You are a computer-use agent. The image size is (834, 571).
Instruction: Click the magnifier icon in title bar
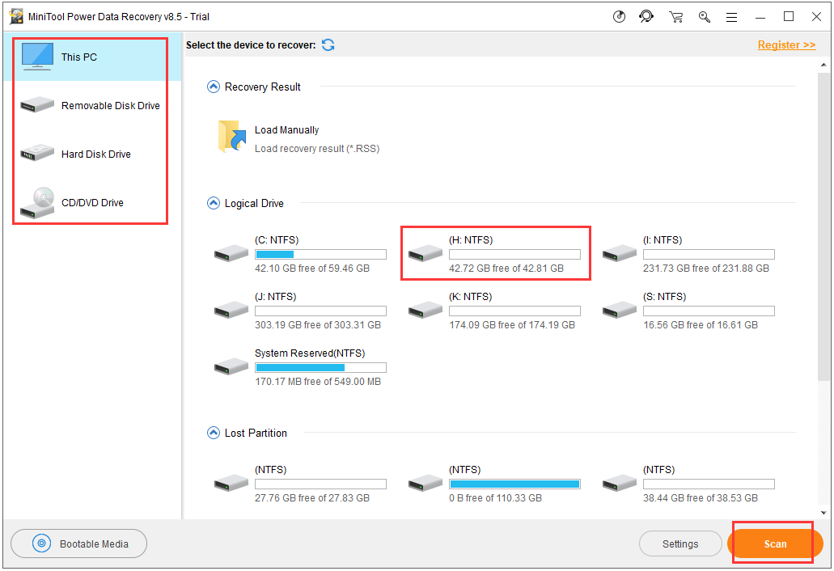tap(704, 16)
